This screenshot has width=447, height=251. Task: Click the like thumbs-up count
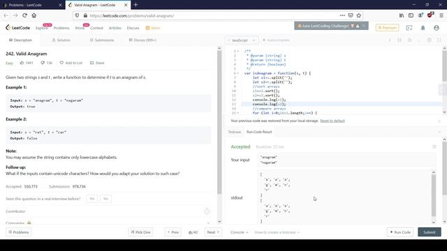click(x=27, y=63)
